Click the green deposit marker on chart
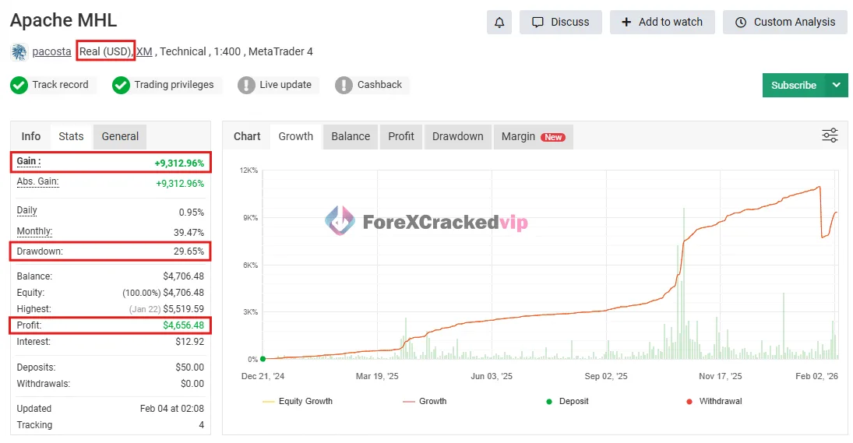Screen dimensions: 853x443 263,359
